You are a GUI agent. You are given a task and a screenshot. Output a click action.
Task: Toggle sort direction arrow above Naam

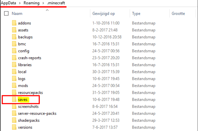pyautogui.click(x=47, y=10)
